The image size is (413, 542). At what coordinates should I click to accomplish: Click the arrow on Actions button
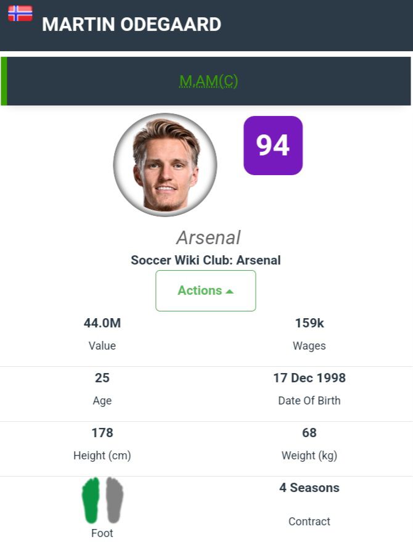pos(230,291)
